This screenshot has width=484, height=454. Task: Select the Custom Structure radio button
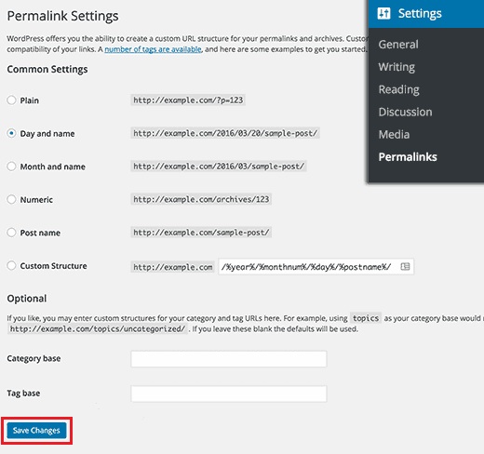pos(11,265)
